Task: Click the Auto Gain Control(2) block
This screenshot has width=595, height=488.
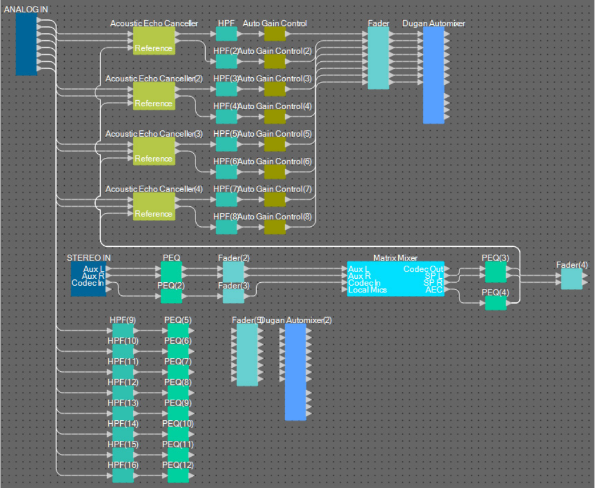Action: 275,61
